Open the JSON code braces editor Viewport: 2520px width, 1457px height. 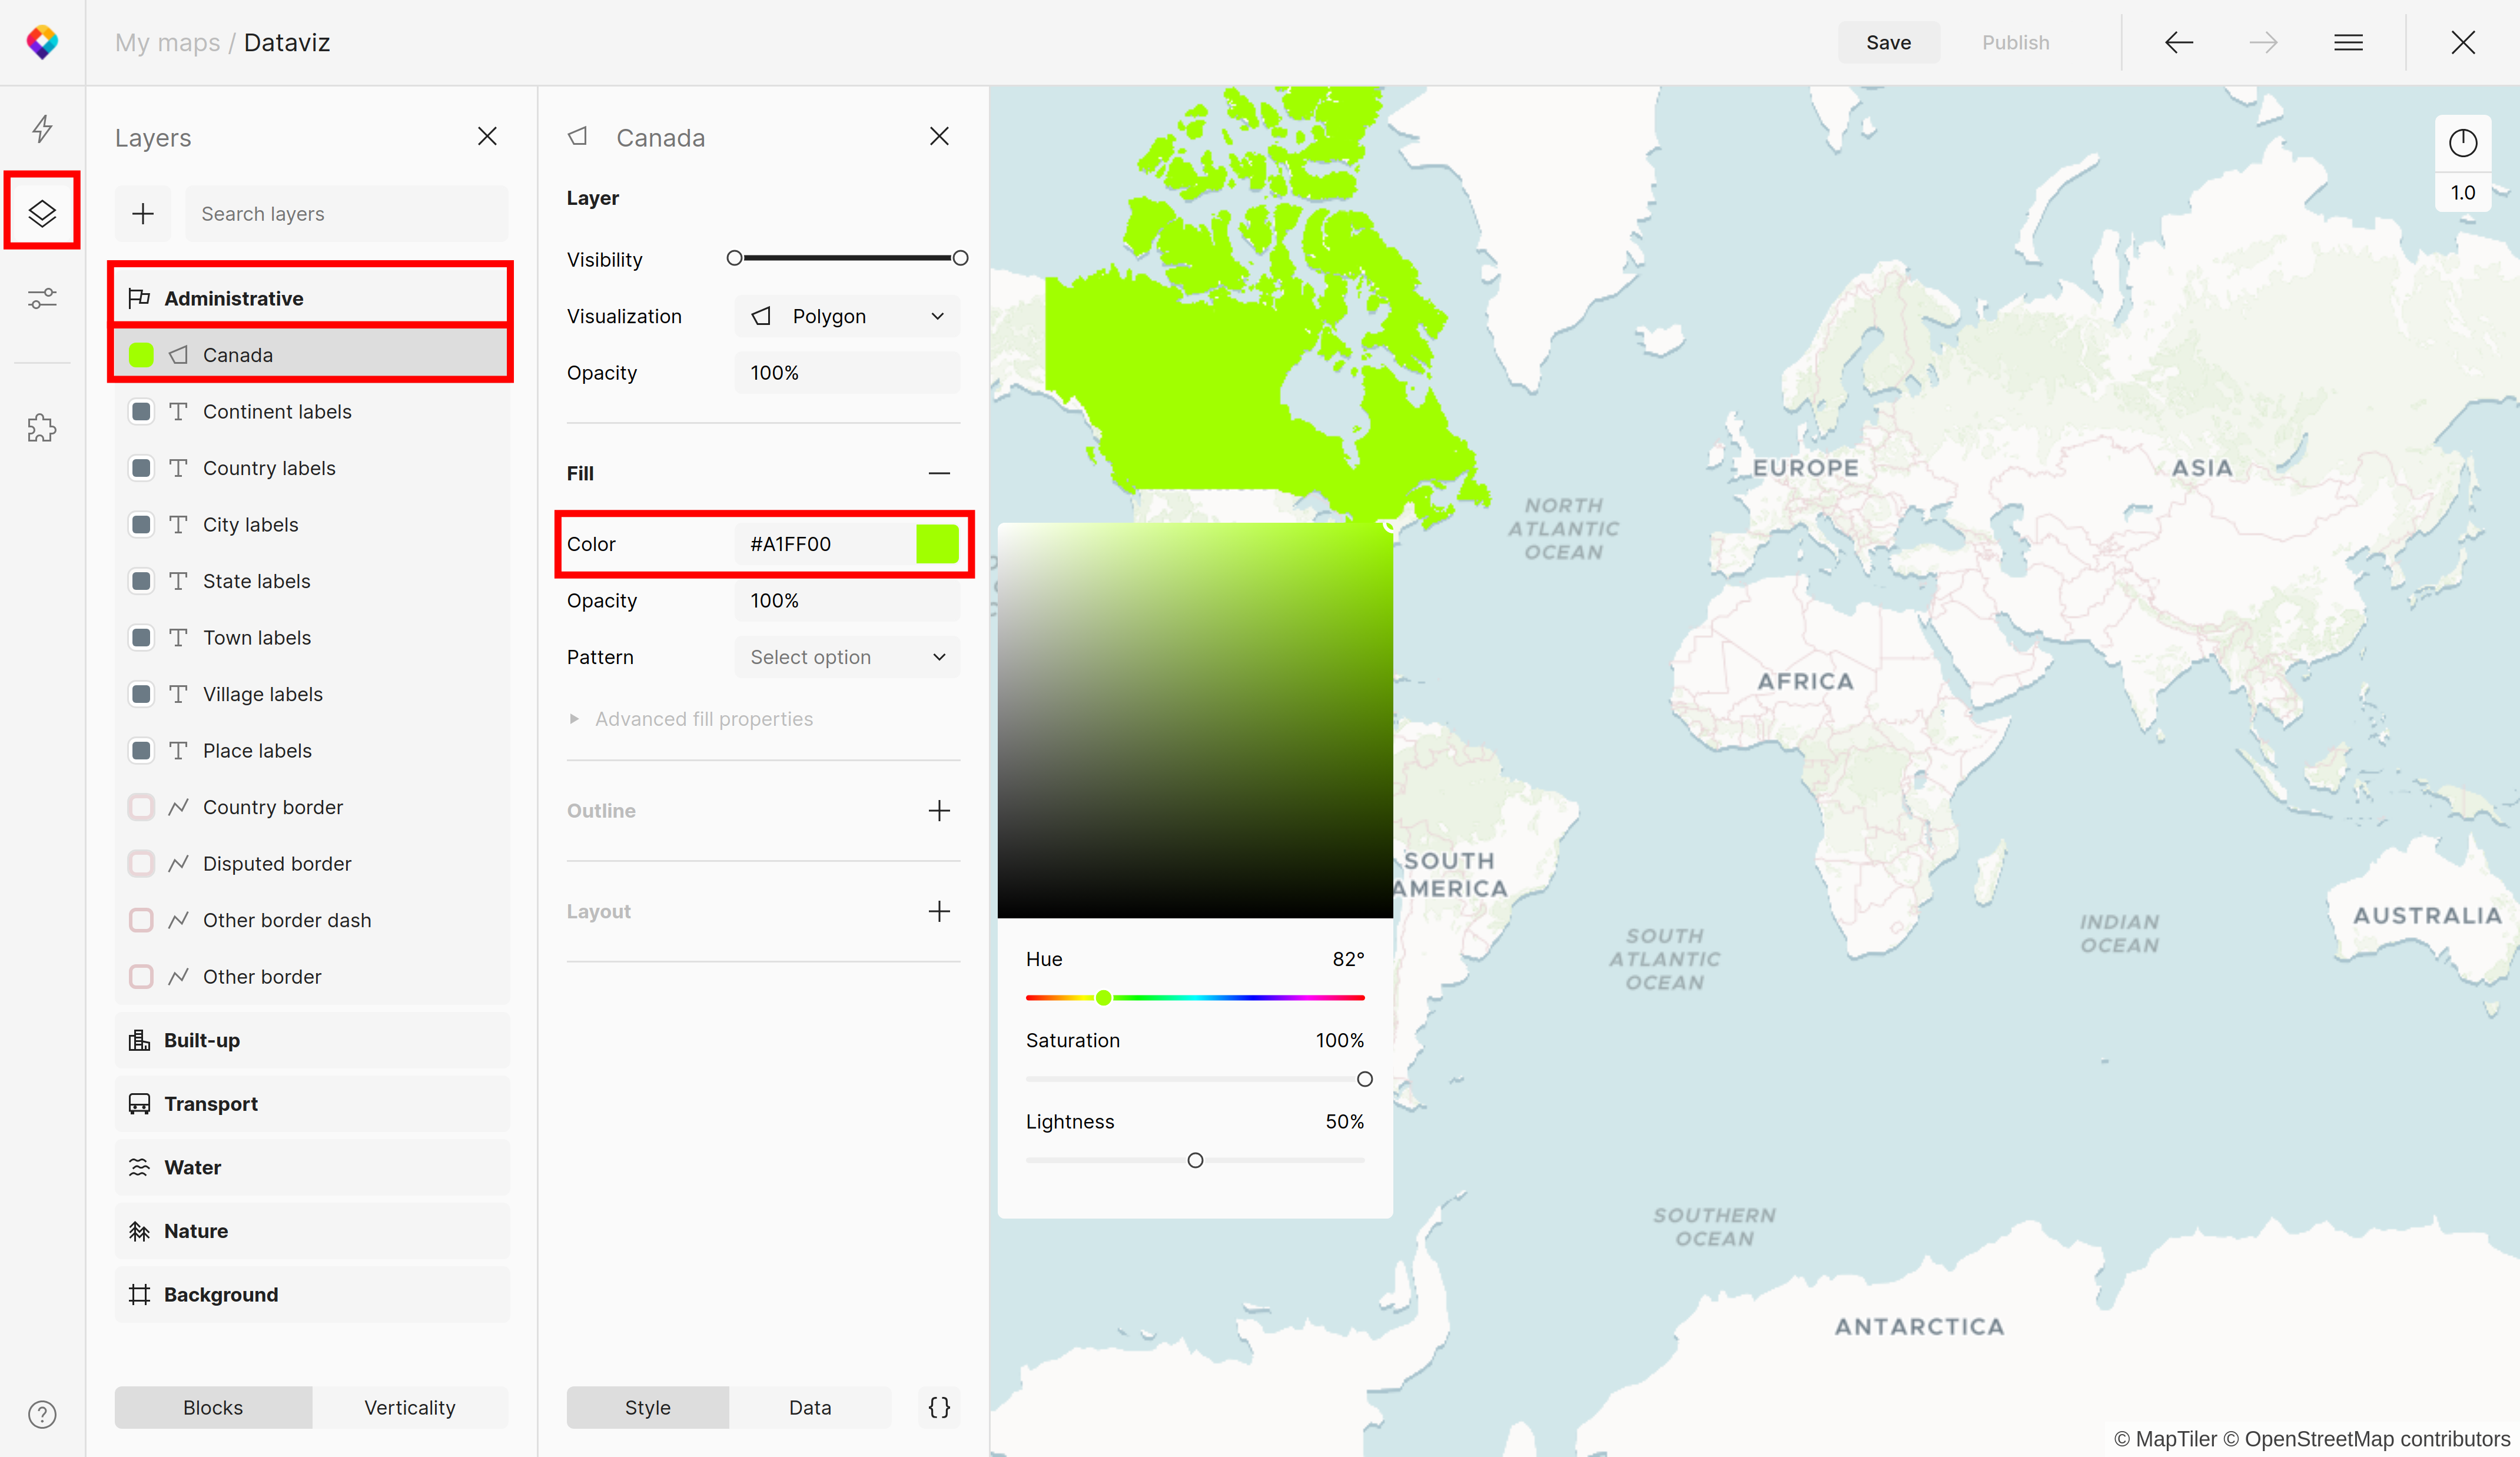[938, 1407]
